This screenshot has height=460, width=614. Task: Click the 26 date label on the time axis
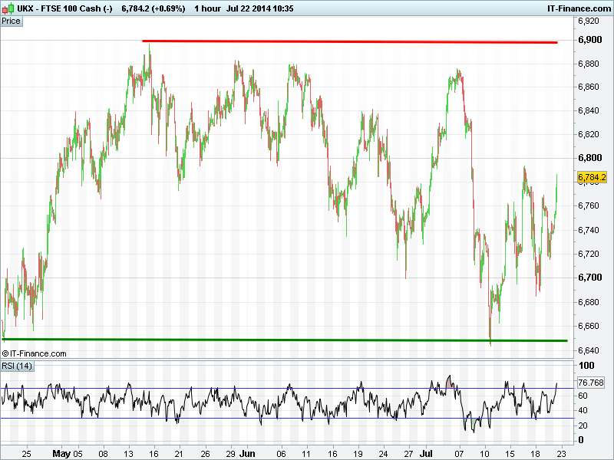205,454
